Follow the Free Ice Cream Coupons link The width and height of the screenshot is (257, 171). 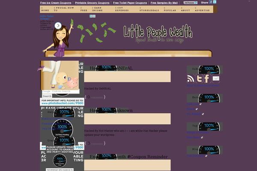(x=56, y=3)
